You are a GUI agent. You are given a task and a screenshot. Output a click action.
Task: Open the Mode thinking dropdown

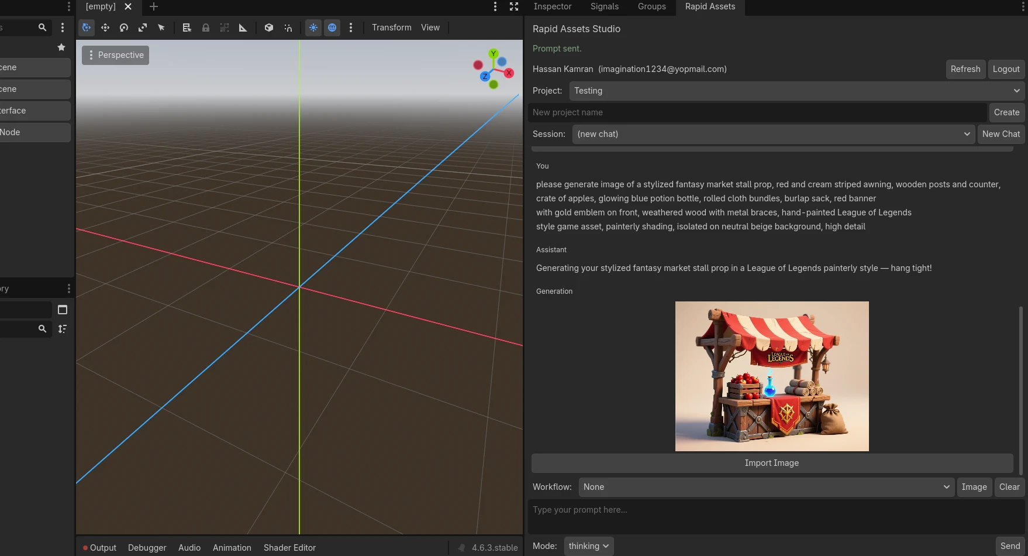tap(589, 546)
